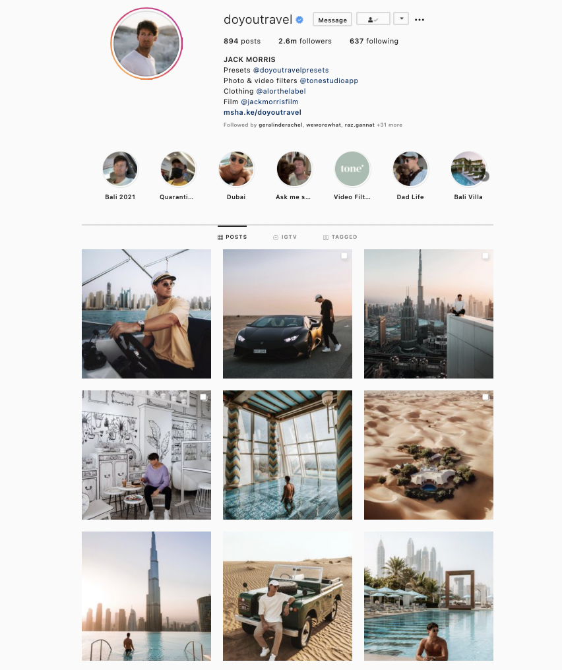The image size is (562, 670).
Task: Select the POSTS tab
Action: [x=232, y=237]
